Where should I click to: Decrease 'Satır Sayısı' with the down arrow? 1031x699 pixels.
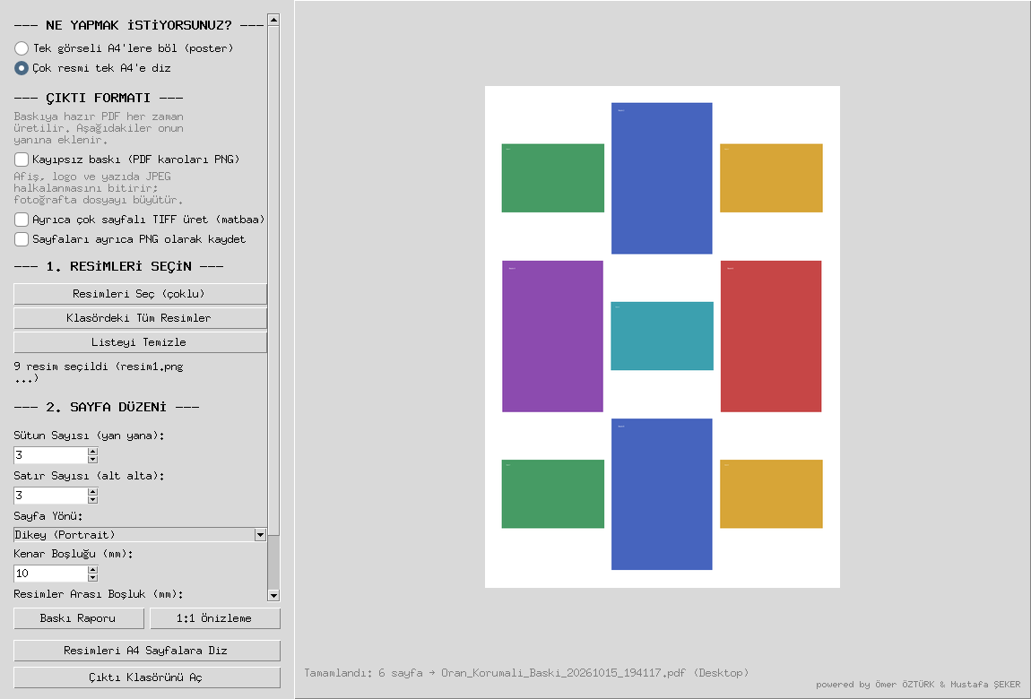92,500
